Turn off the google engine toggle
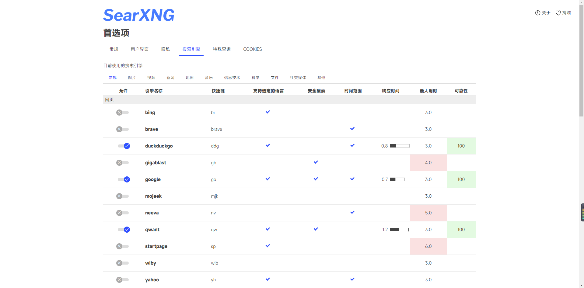Viewport: 584px width, 288px height. pos(124,179)
